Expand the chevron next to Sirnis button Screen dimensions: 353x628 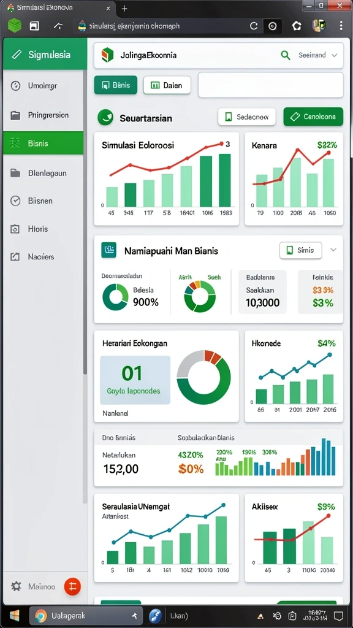(x=333, y=250)
